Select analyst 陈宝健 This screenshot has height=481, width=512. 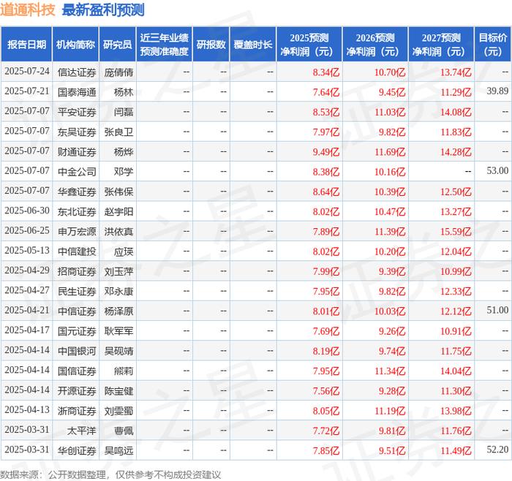pos(118,391)
